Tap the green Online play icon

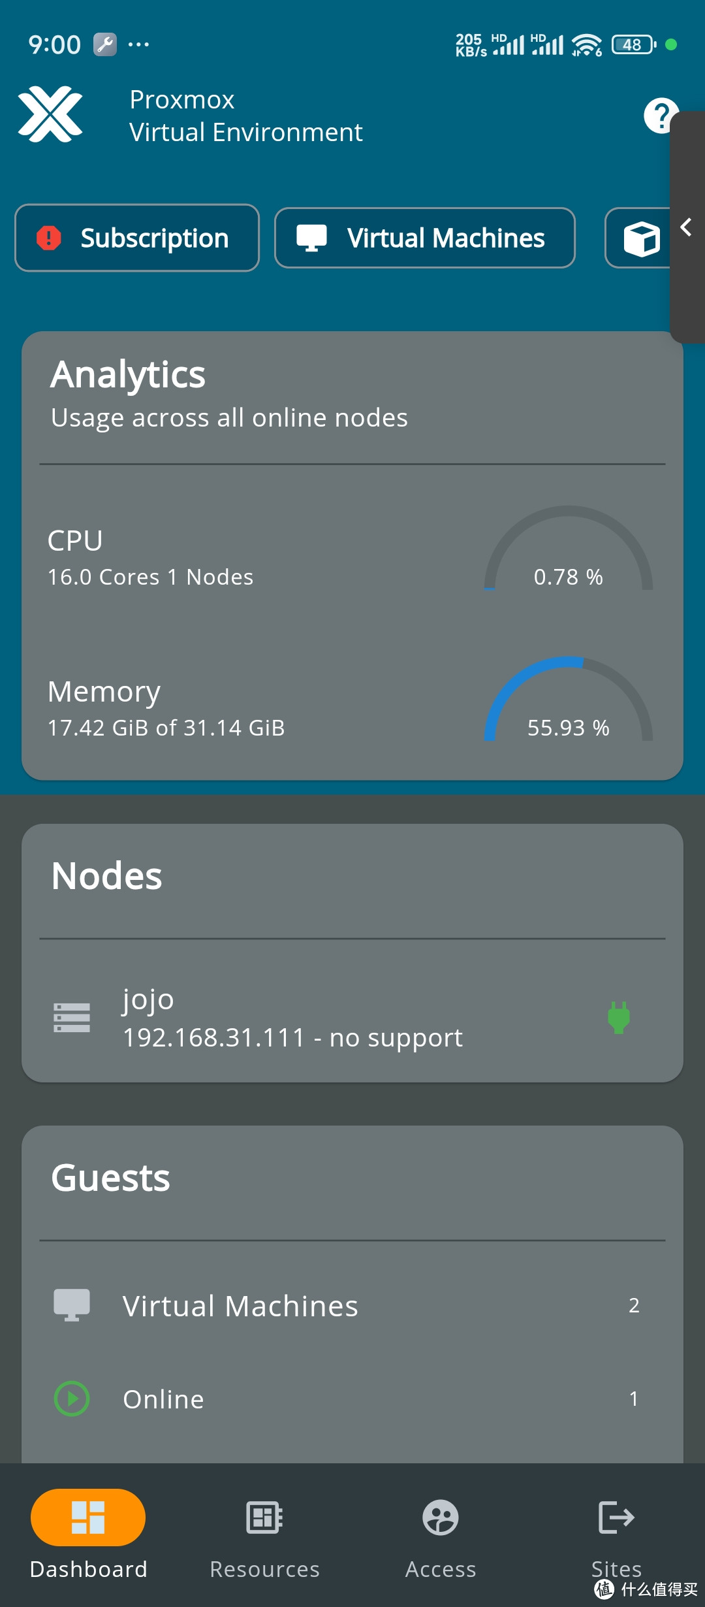[x=71, y=1399]
